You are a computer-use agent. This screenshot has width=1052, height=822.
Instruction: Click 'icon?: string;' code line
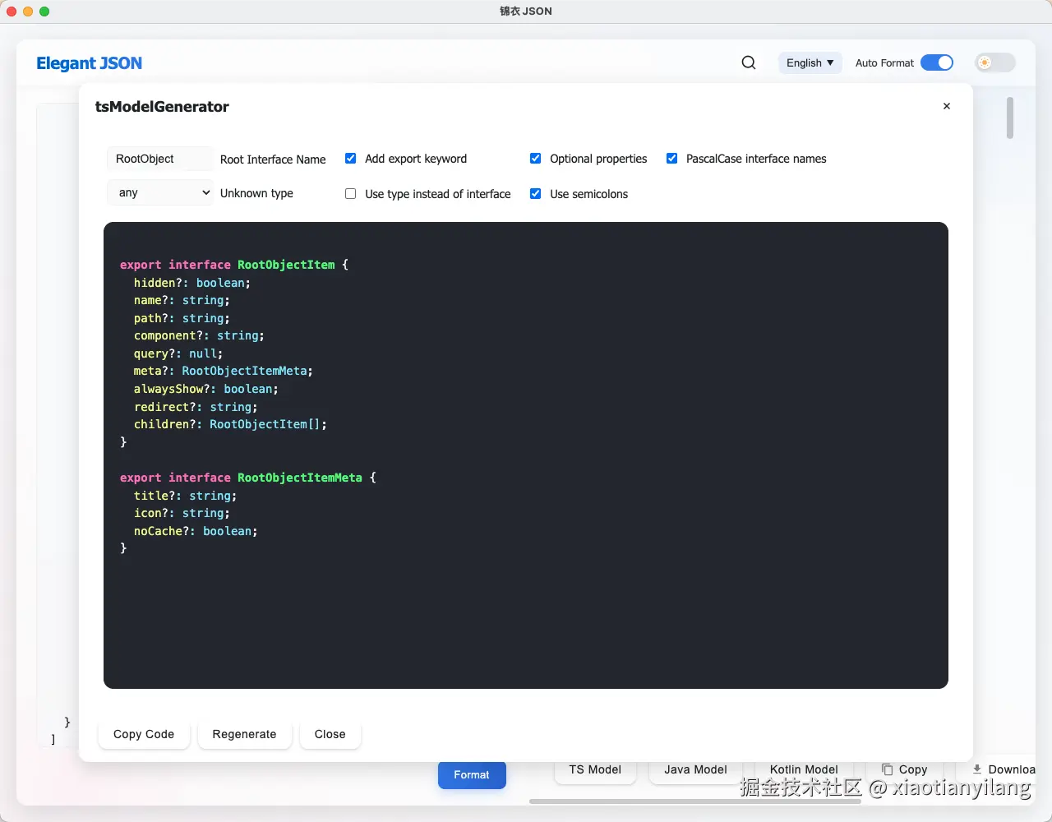[x=182, y=513]
